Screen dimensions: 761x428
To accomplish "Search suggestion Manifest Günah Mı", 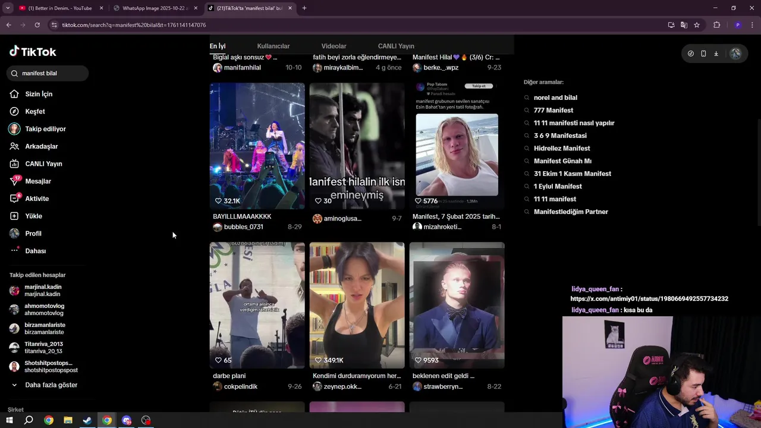I will click(562, 161).
